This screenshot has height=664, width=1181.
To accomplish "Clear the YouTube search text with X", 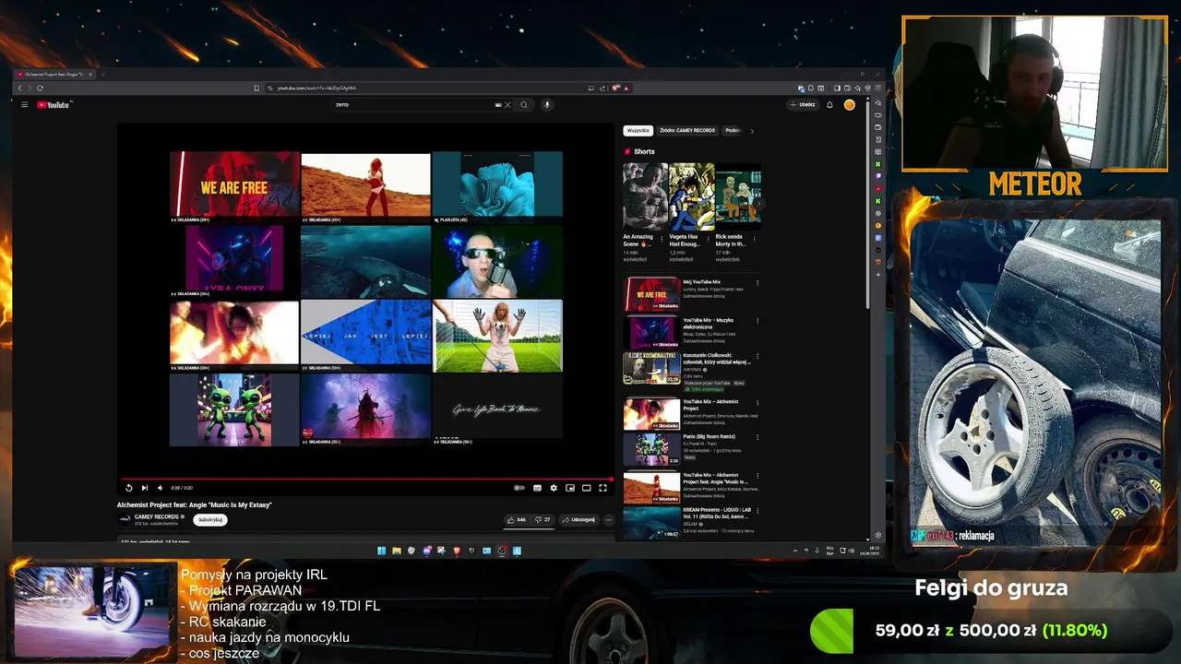I will click(x=507, y=104).
